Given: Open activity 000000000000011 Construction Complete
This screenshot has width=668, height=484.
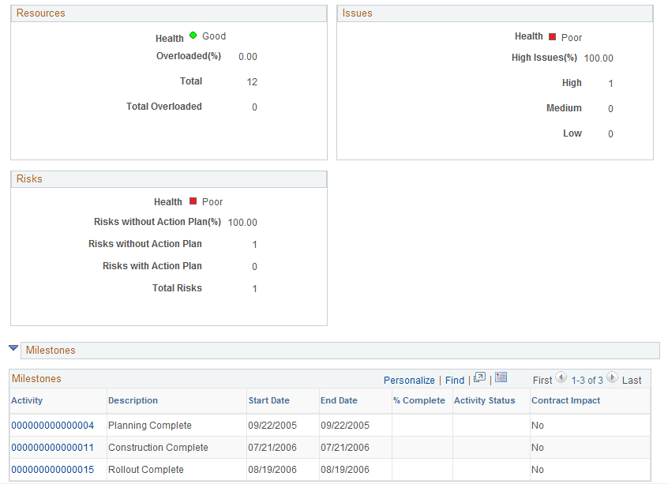Looking at the screenshot, I should click(54, 447).
